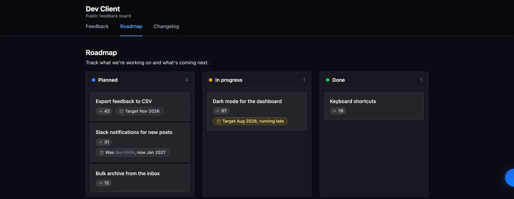Screen dimensions: 514x199
Task: Upvote Slack notifications post (31)
Action: [x=104, y=142]
